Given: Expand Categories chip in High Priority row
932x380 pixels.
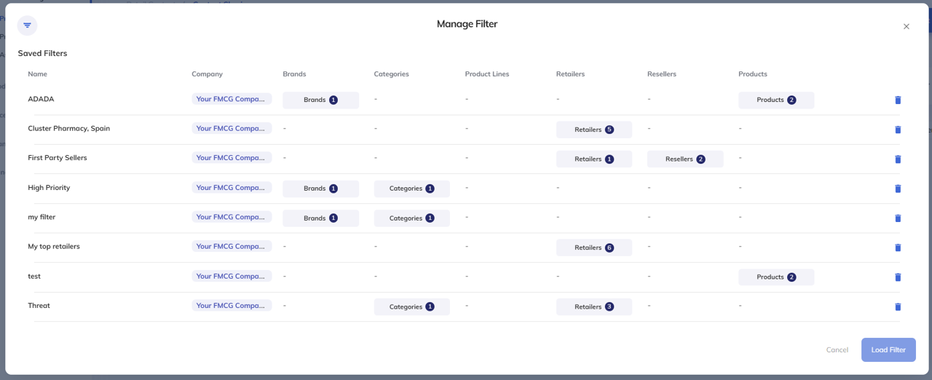Looking at the screenshot, I should 411,189.
